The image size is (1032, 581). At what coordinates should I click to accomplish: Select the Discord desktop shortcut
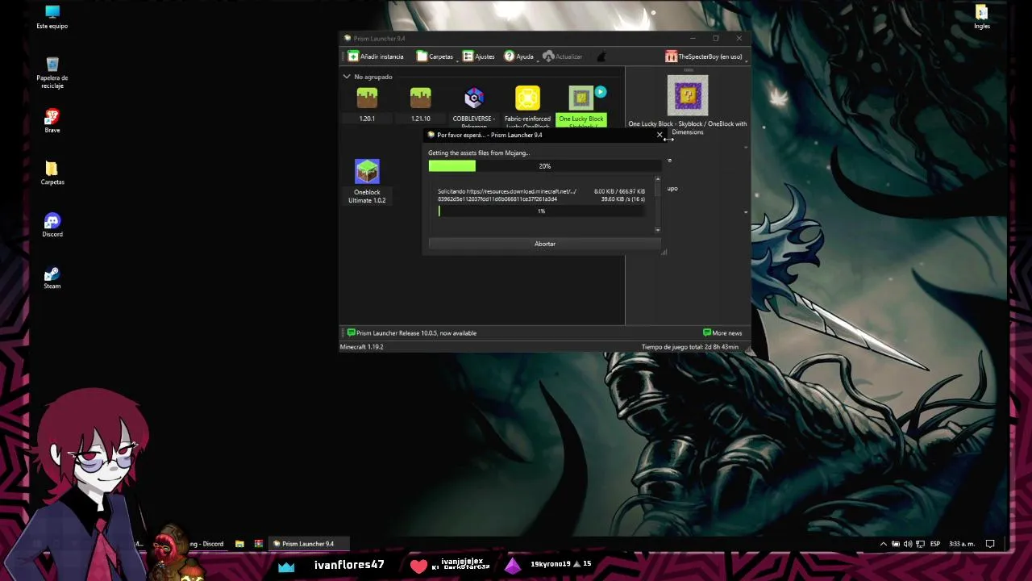[x=52, y=225]
